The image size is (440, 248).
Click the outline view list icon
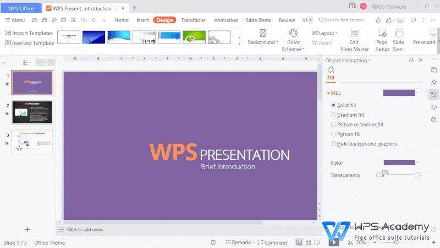pyautogui.click(x=25, y=62)
